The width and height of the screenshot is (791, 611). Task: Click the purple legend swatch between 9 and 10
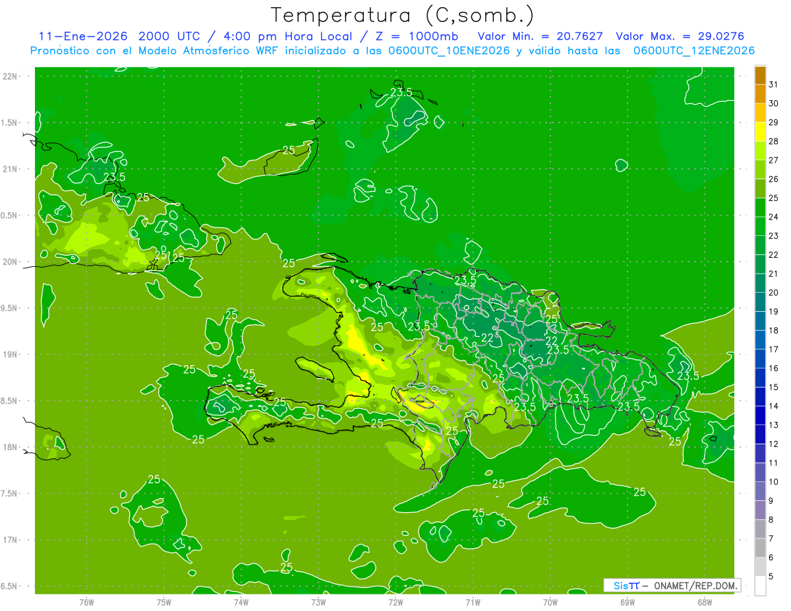(x=760, y=492)
